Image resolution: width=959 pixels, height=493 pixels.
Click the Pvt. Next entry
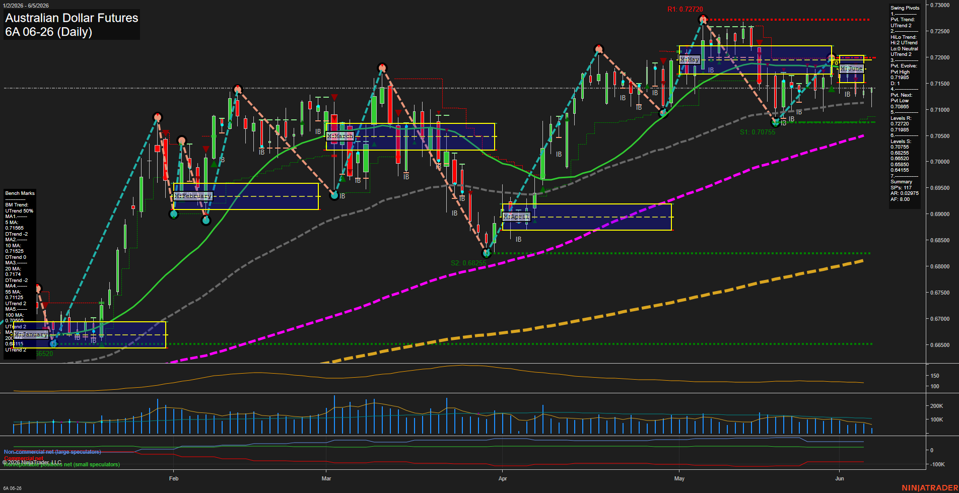pyautogui.click(x=901, y=95)
